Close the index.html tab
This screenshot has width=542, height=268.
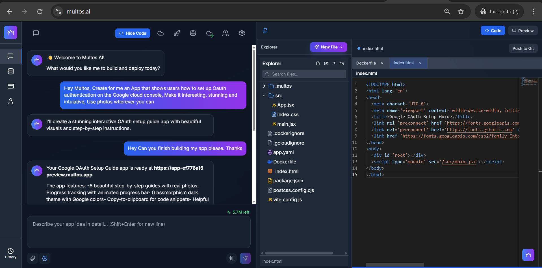(x=420, y=63)
